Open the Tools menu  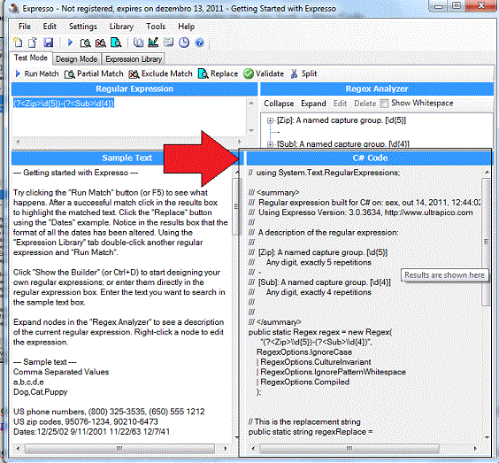[156, 27]
